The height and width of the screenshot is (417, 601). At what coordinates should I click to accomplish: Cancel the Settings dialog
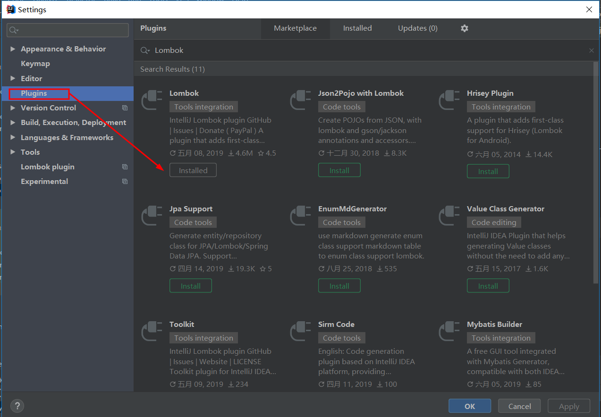pos(520,406)
